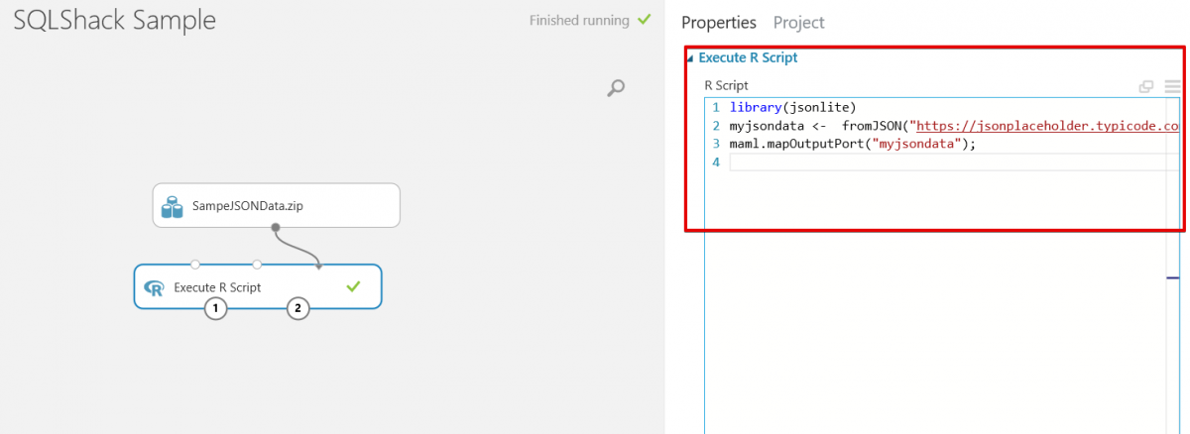Click the SampeJSONData.zip output port dot
Screen dimensions: 1190x434
(275, 228)
